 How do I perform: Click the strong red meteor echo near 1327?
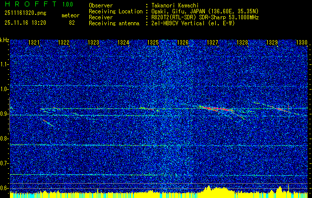pyautogui.click(x=216, y=108)
